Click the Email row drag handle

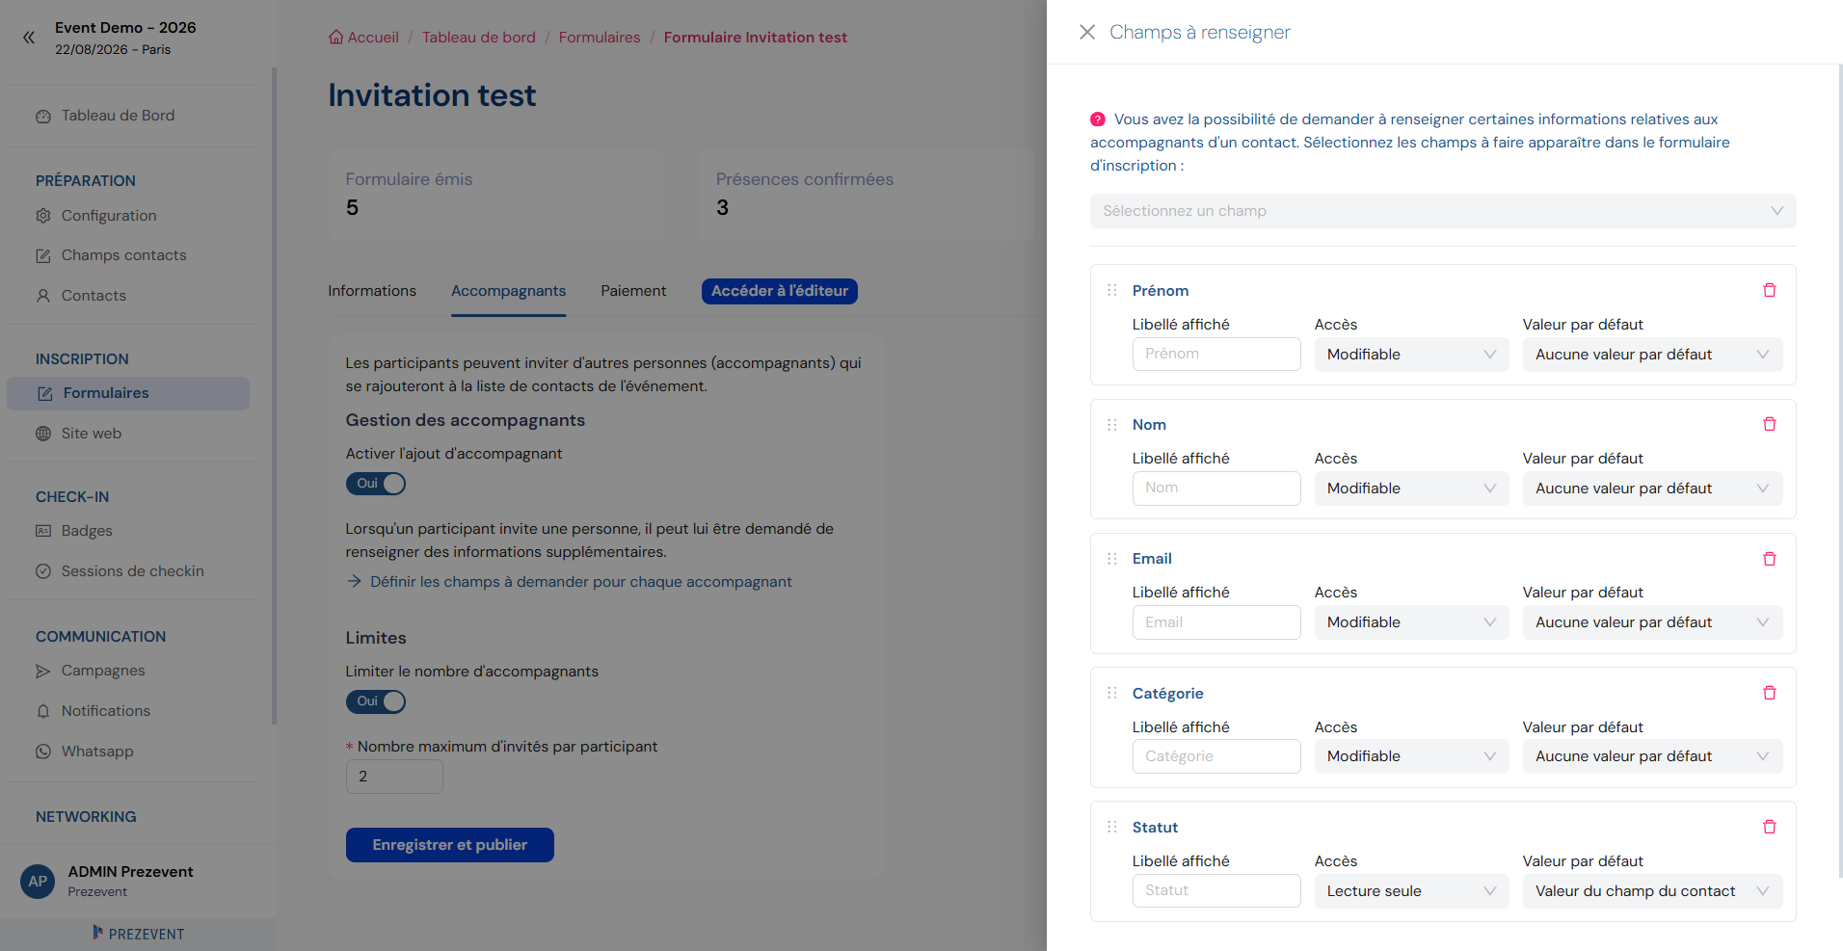[x=1112, y=559]
